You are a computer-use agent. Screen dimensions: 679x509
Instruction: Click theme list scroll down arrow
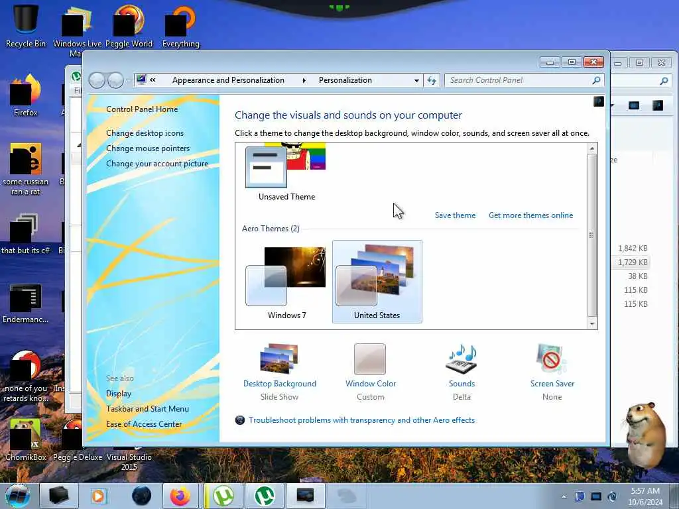(592, 323)
